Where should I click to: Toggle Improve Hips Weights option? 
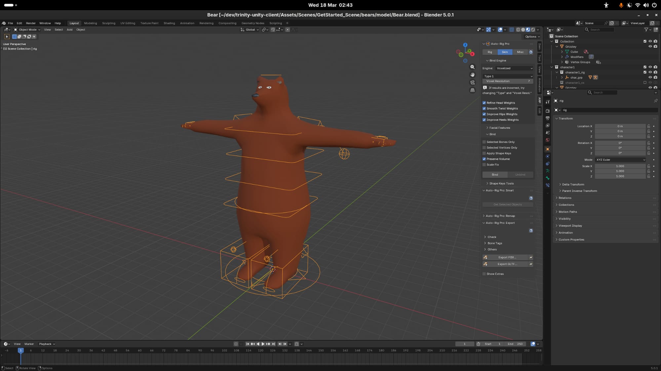tap(484, 114)
